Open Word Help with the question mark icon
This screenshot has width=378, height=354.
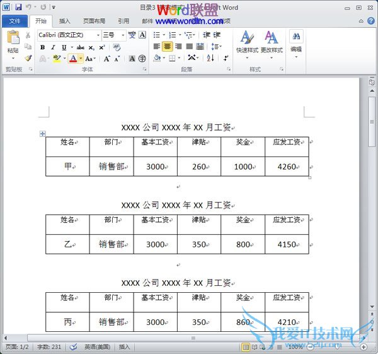click(371, 21)
